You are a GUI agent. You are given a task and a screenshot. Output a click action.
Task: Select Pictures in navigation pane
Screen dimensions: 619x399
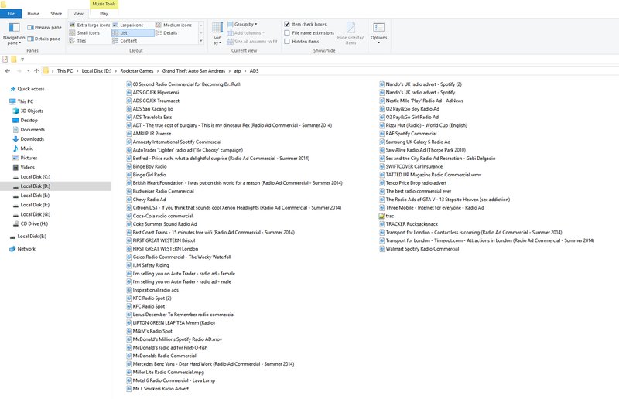[x=25, y=158]
